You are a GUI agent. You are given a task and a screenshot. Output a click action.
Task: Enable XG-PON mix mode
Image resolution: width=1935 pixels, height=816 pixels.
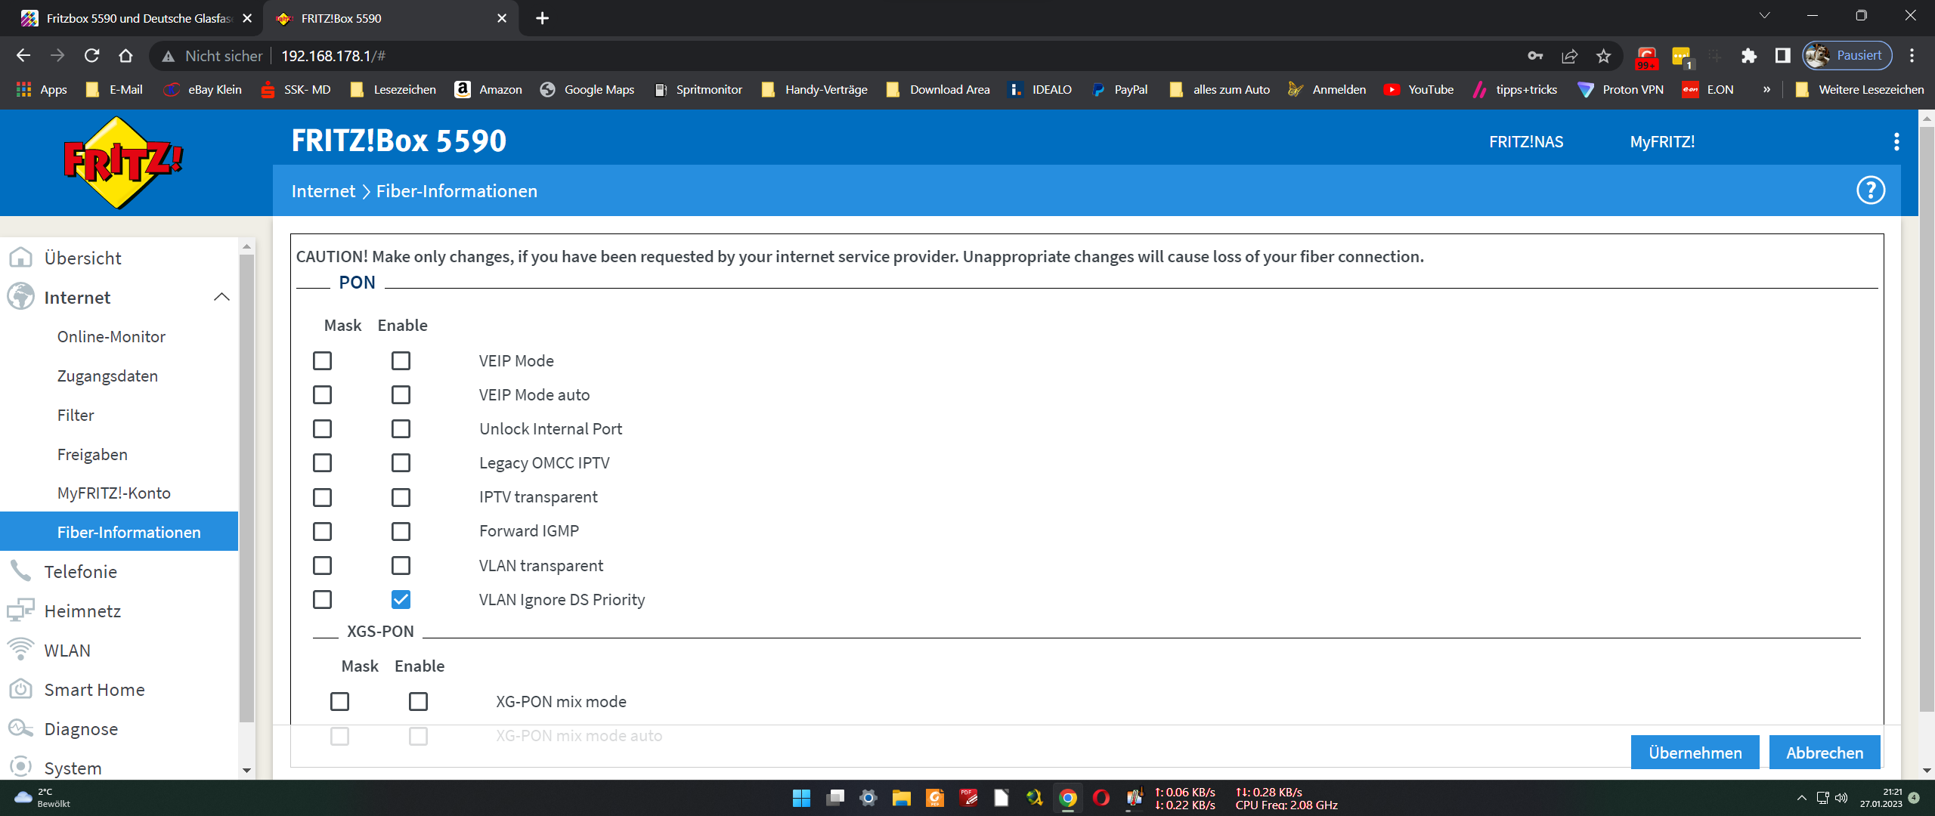pos(418,702)
